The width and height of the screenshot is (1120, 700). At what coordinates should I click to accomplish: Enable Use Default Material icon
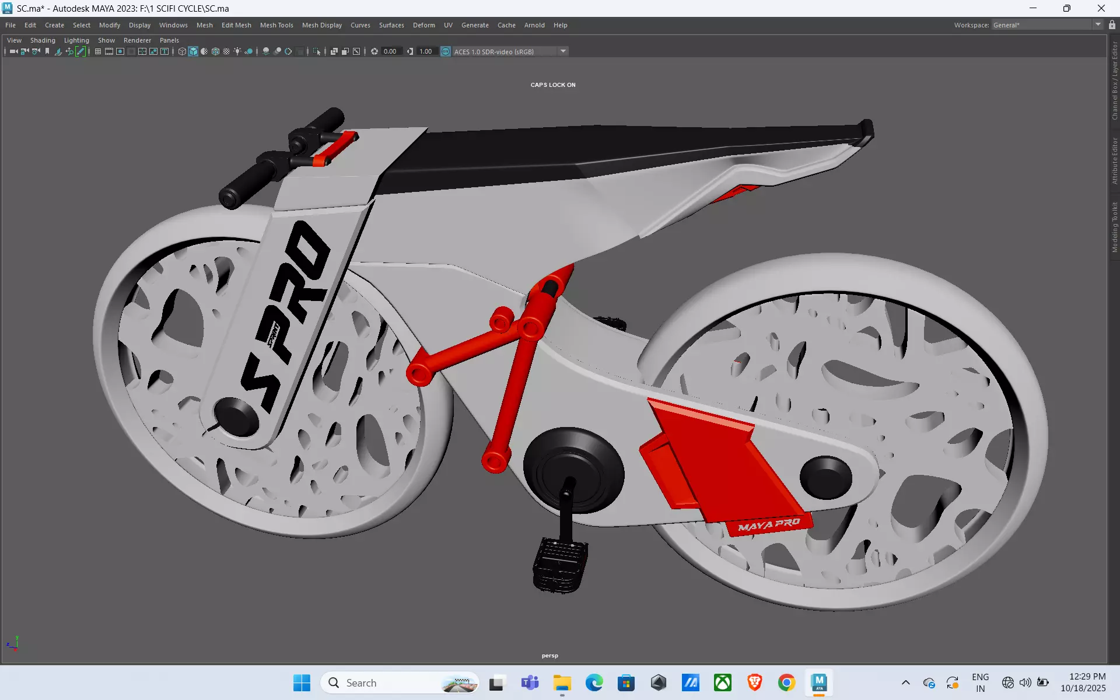[x=204, y=51]
